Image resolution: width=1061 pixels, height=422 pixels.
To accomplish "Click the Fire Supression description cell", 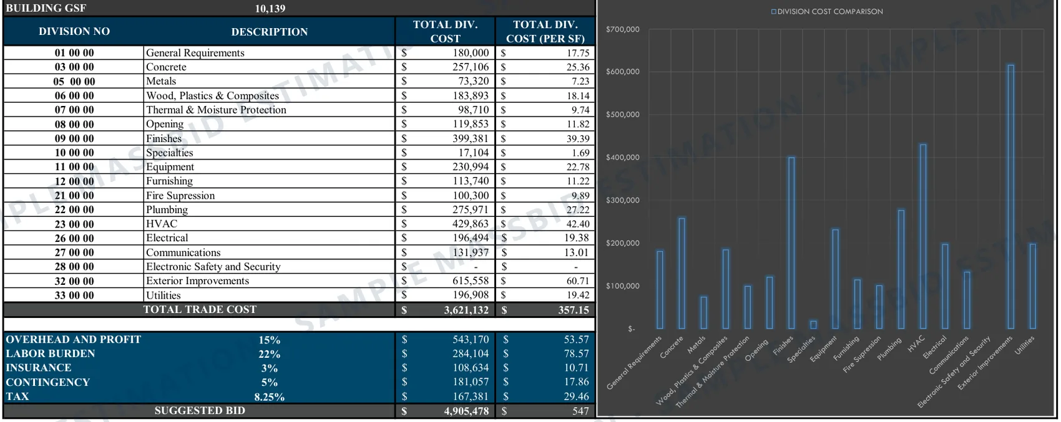I will pyautogui.click(x=269, y=195).
